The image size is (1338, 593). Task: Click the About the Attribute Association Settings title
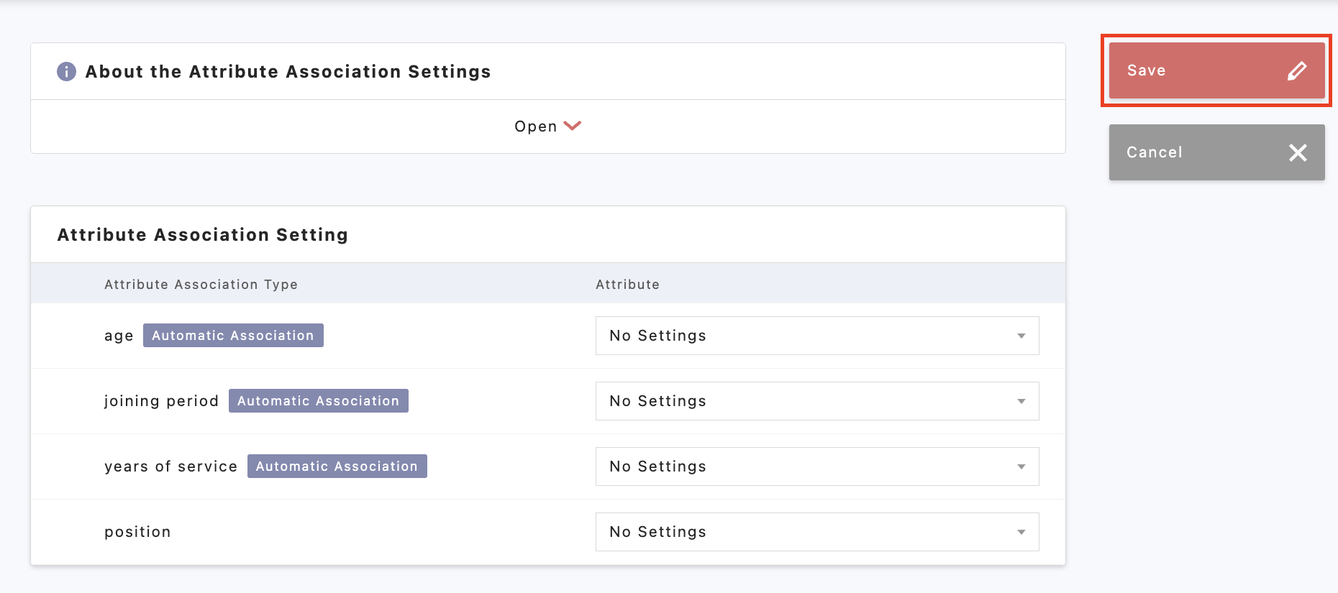tap(288, 72)
